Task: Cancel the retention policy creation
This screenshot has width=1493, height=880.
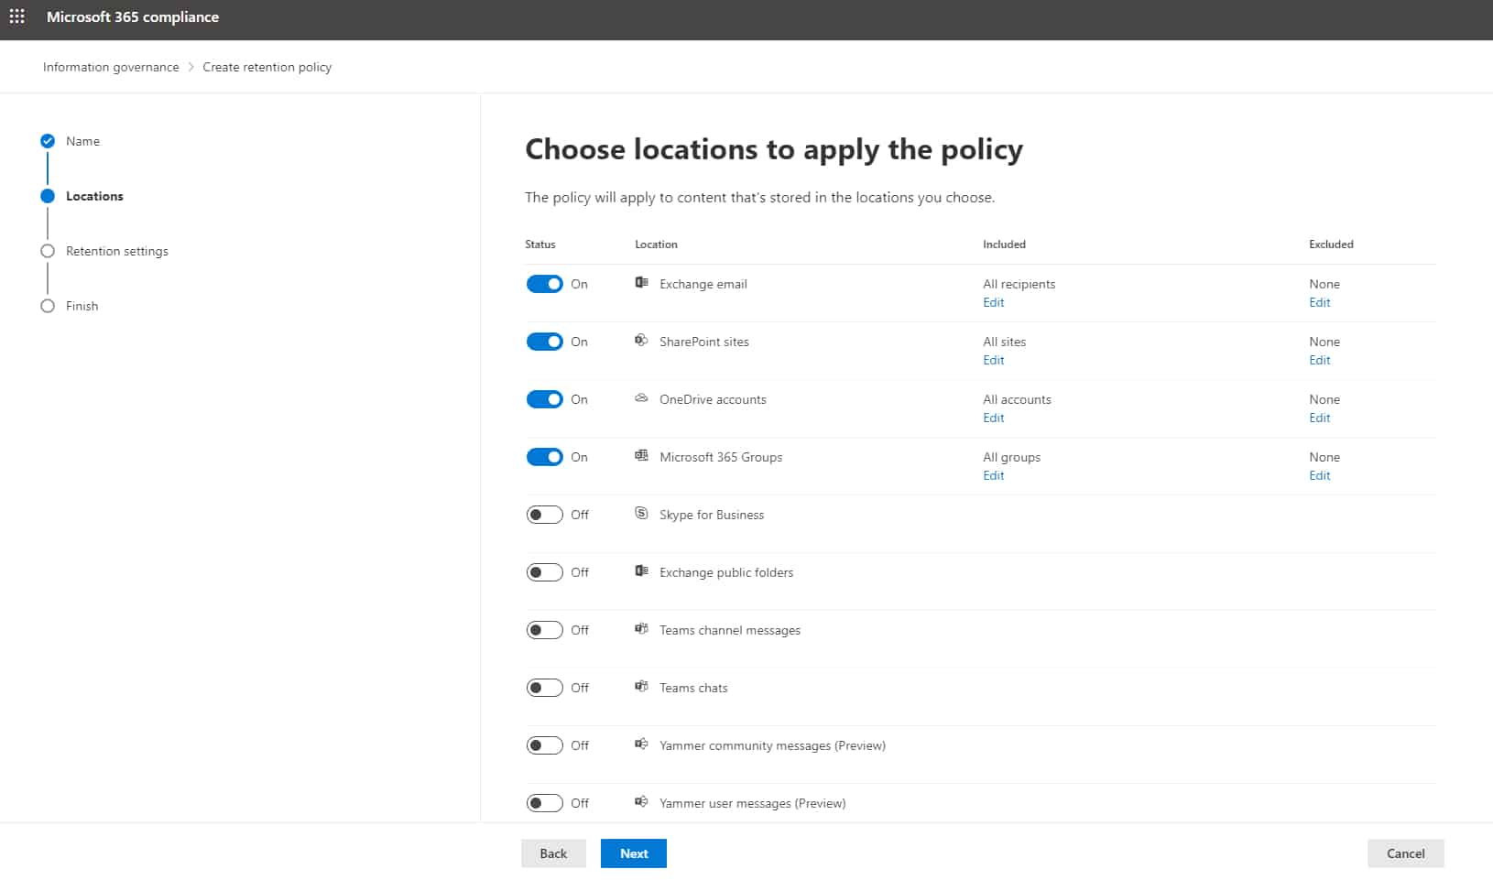Action: pos(1406,853)
